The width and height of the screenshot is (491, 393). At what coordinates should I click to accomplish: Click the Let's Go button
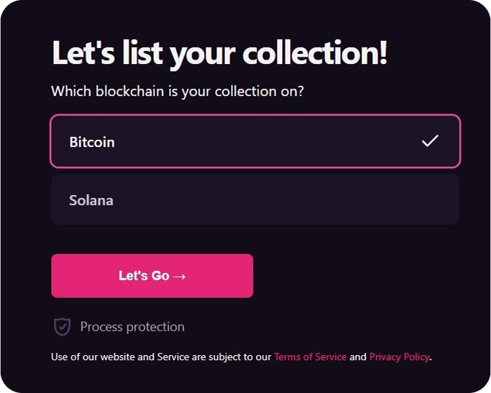(x=152, y=276)
